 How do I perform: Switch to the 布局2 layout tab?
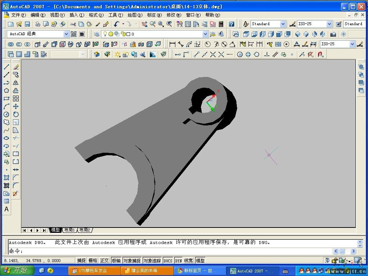pyautogui.click(x=85, y=230)
